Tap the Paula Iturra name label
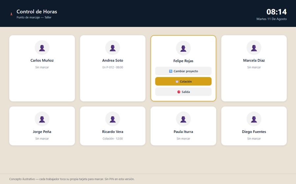The height and width of the screenshot is (184, 296). point(183,132)
